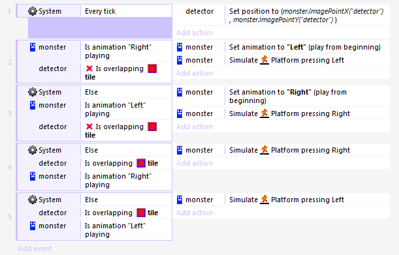This screenshot has width=399, height=255.
Task: Click the Platform icon in event 5 action
Action: [x=264, y=200]
